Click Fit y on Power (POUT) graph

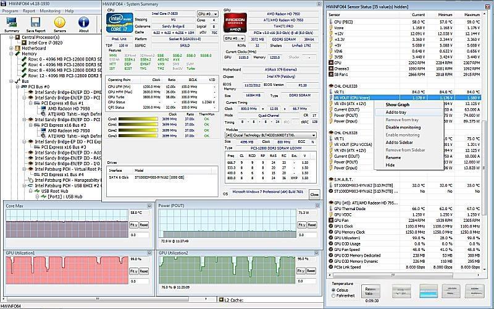click(x=301, y=225)
